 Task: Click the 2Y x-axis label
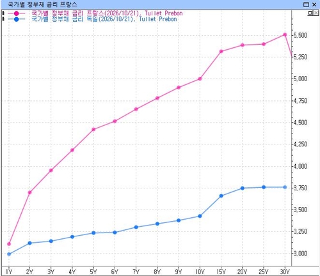click(x=30, y=272)
